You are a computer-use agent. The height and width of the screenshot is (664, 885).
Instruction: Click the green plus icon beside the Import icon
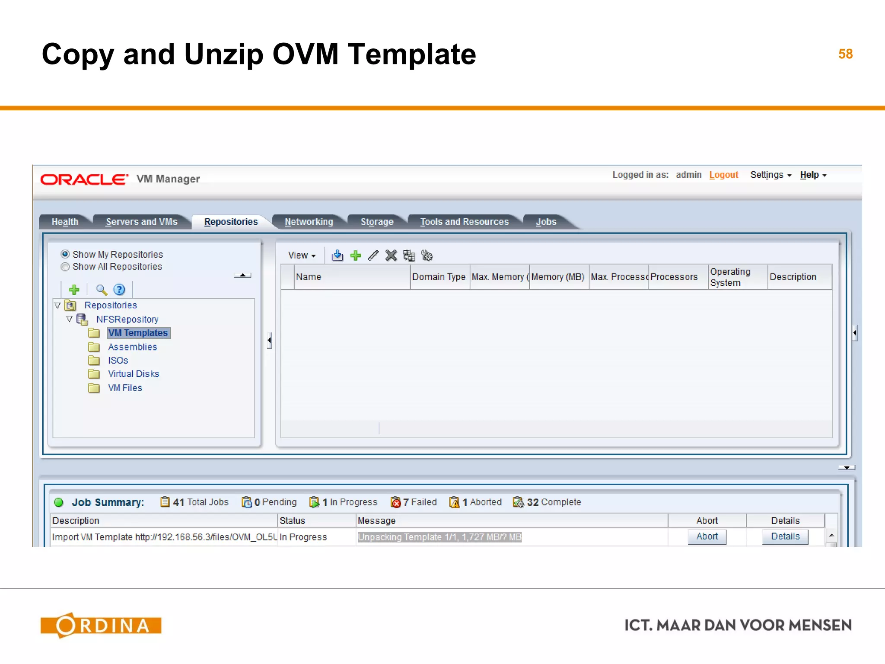tap(356, 255)
